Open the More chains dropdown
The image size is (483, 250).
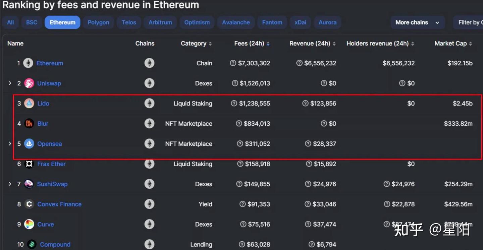point(417,22)
